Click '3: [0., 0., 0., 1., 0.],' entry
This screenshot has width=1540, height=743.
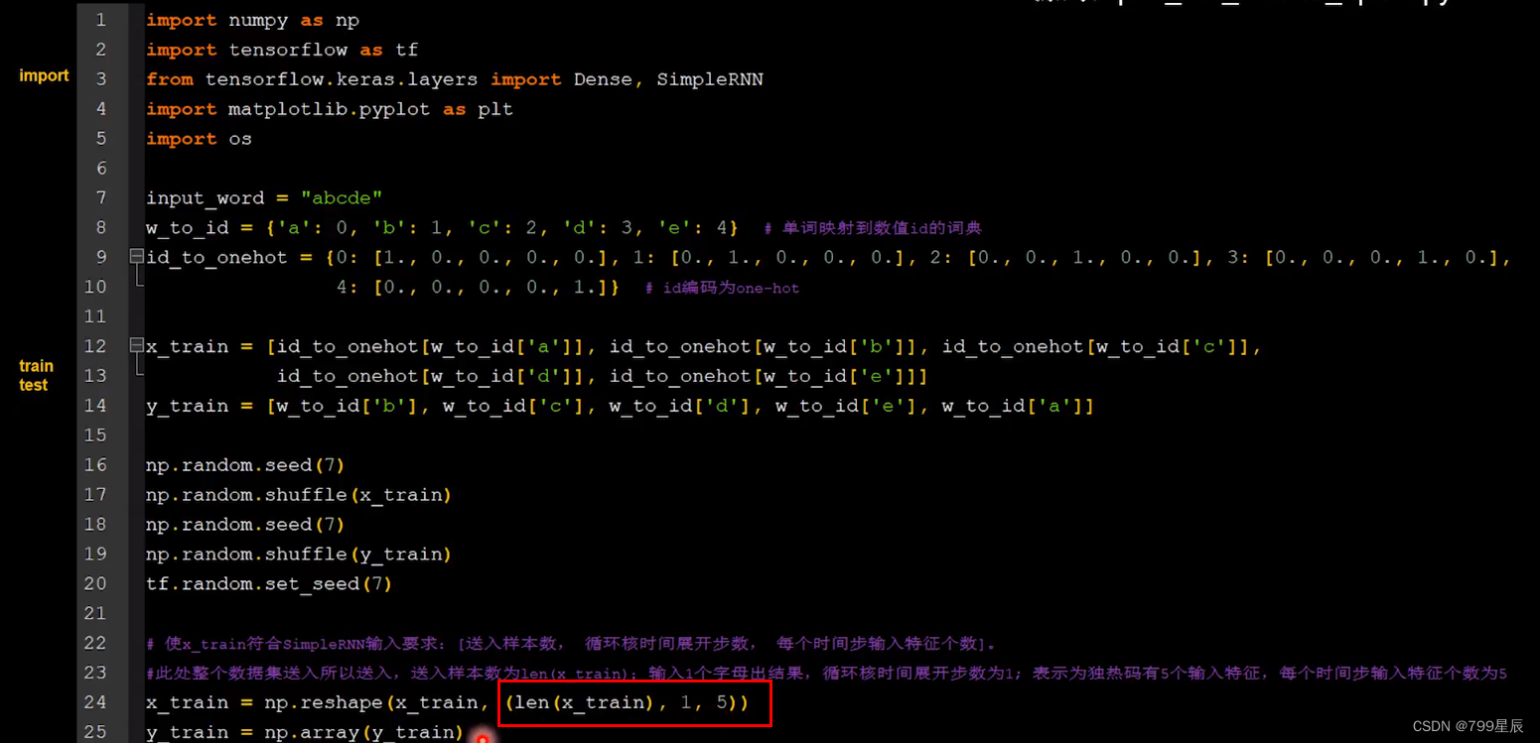(1370, 258)
